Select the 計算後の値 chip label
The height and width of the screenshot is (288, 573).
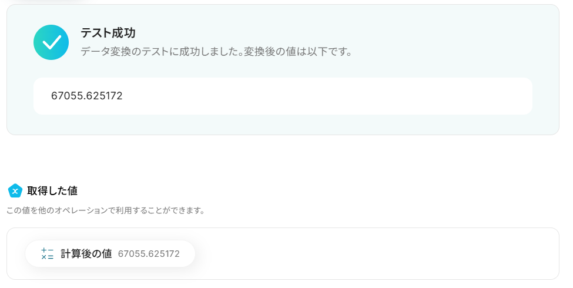click(x=86, y=254)
